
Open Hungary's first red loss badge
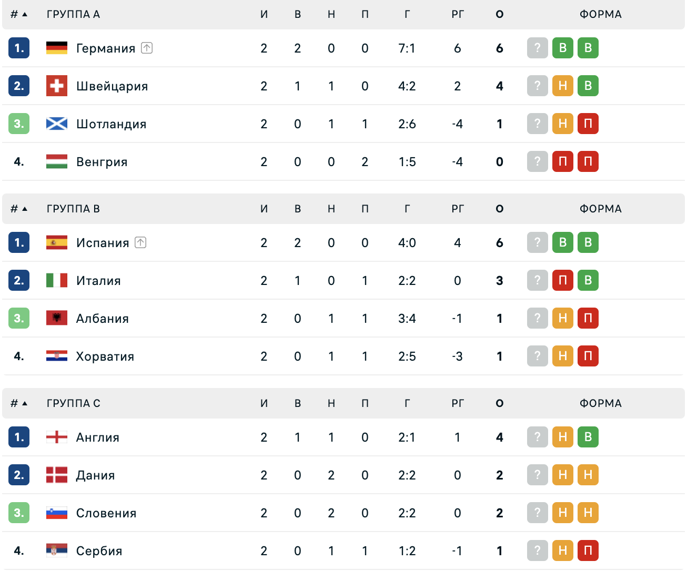[563, 161]
